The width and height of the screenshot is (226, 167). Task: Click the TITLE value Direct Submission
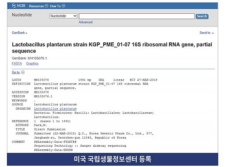click(x=50, y=130)
